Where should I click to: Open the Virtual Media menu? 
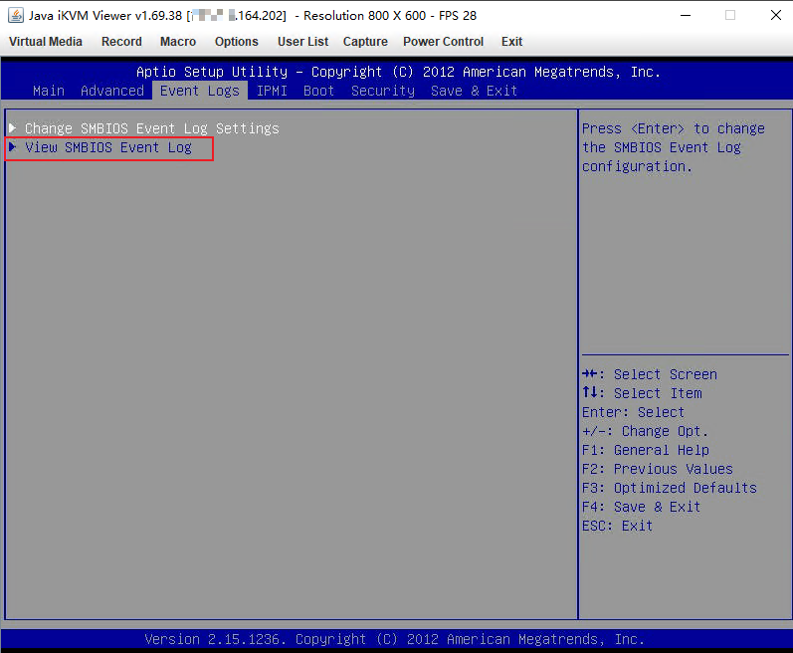[46, 42]
